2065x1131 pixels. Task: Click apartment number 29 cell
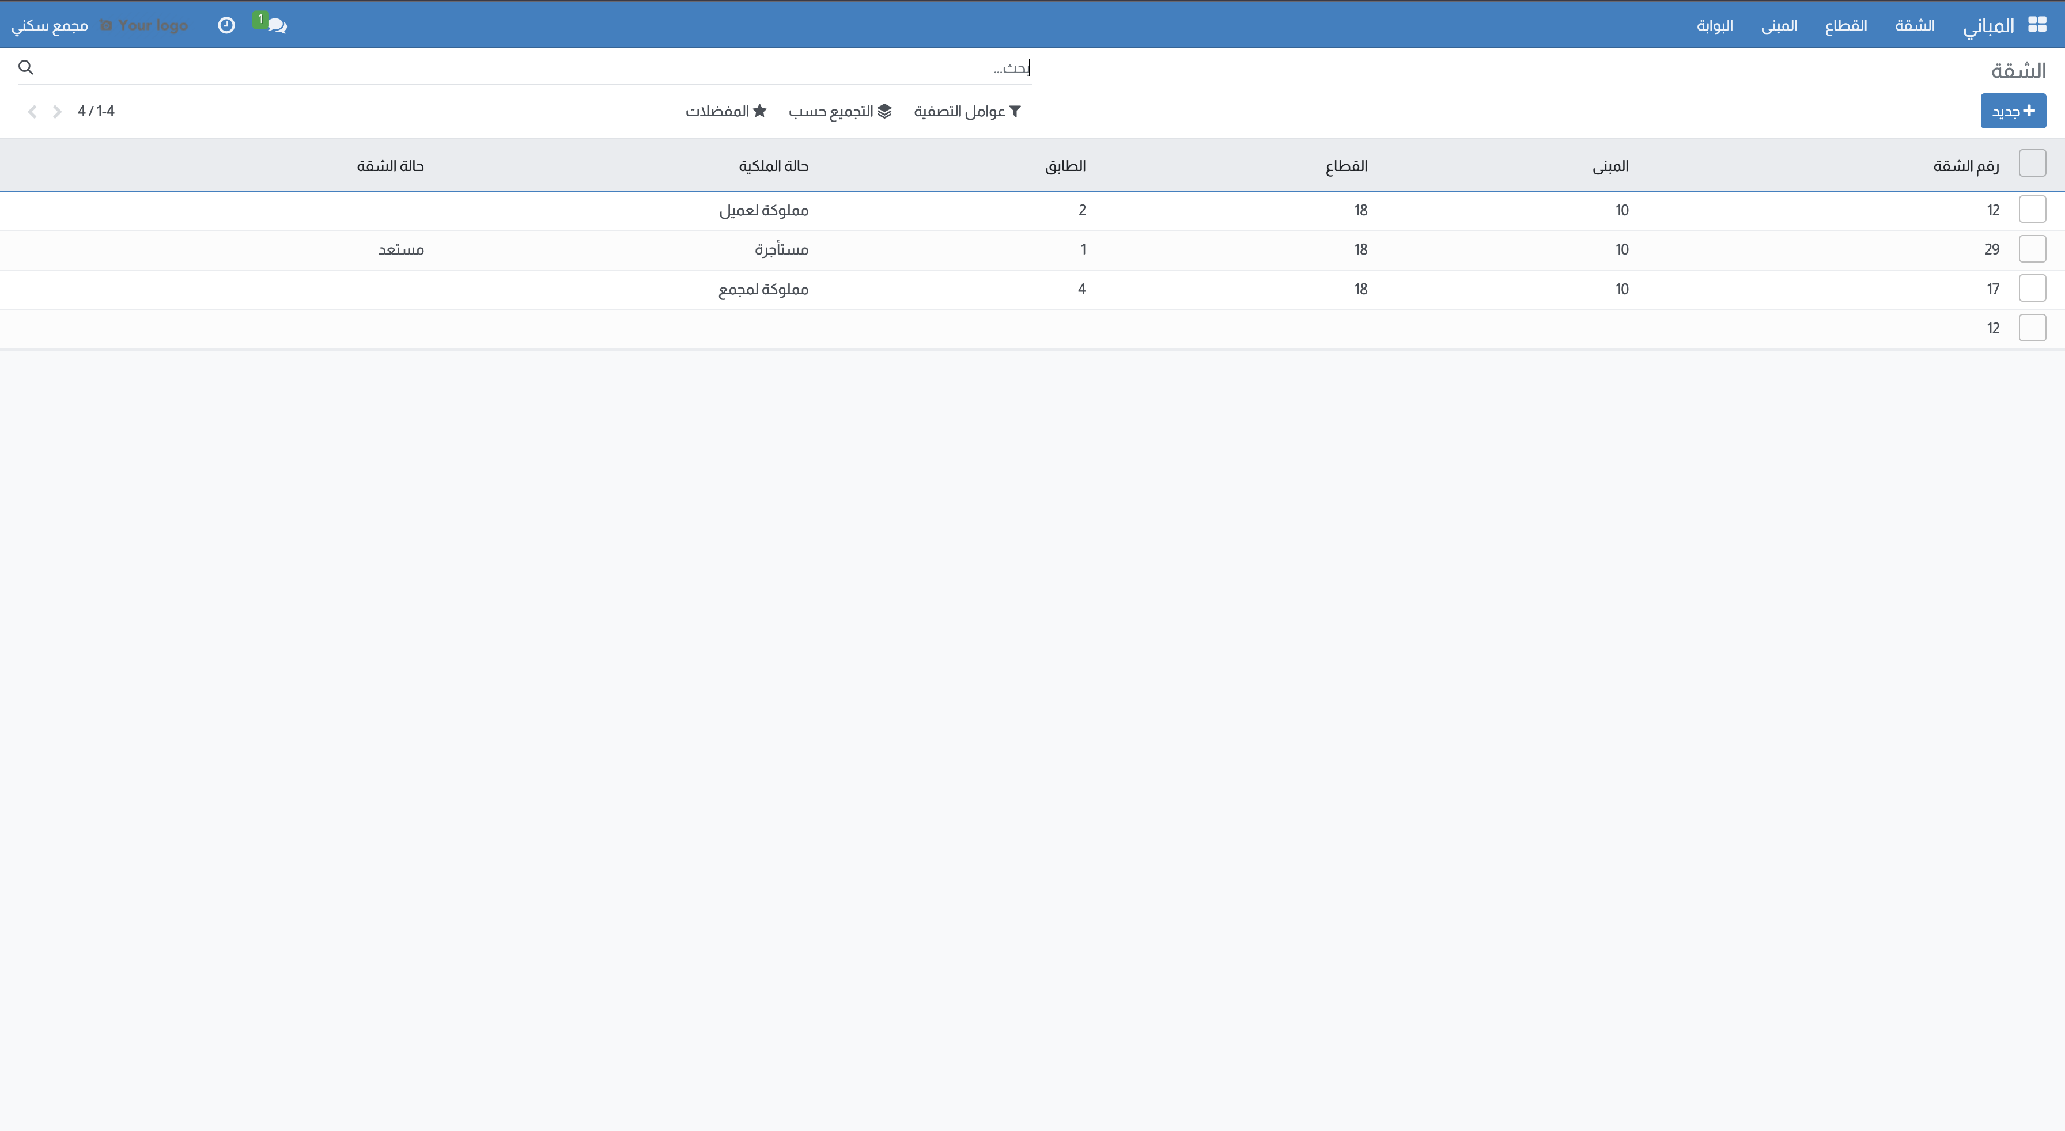tap(1991, 250)
